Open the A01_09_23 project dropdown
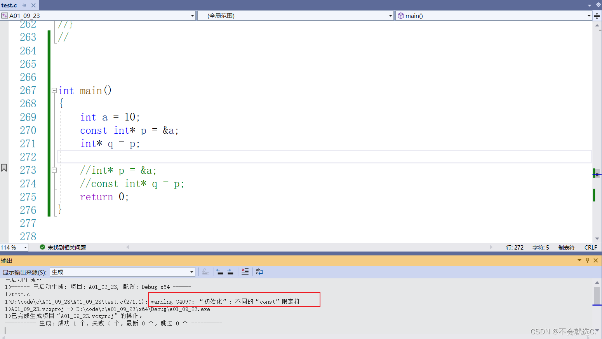This screenshot has width=602, height=339. (192, 16)
